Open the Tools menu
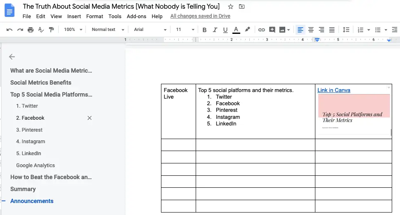Screen dimensions: 400x215 click(x=115, y=17)
